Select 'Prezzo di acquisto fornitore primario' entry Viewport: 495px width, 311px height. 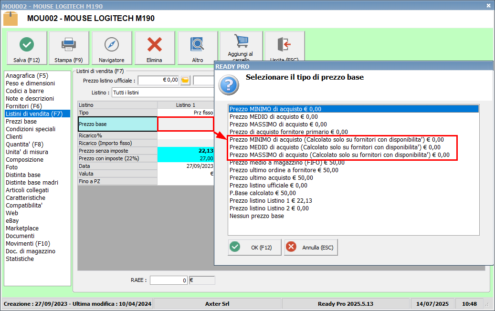[354, 132]
